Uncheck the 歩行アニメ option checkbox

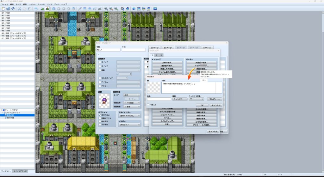coord(100,115)
